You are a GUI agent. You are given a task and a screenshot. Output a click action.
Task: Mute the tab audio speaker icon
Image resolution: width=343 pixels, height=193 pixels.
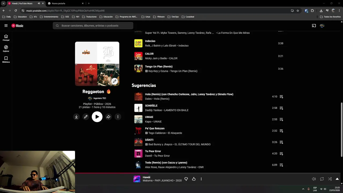pyautogui.click(x=39, y=3)
